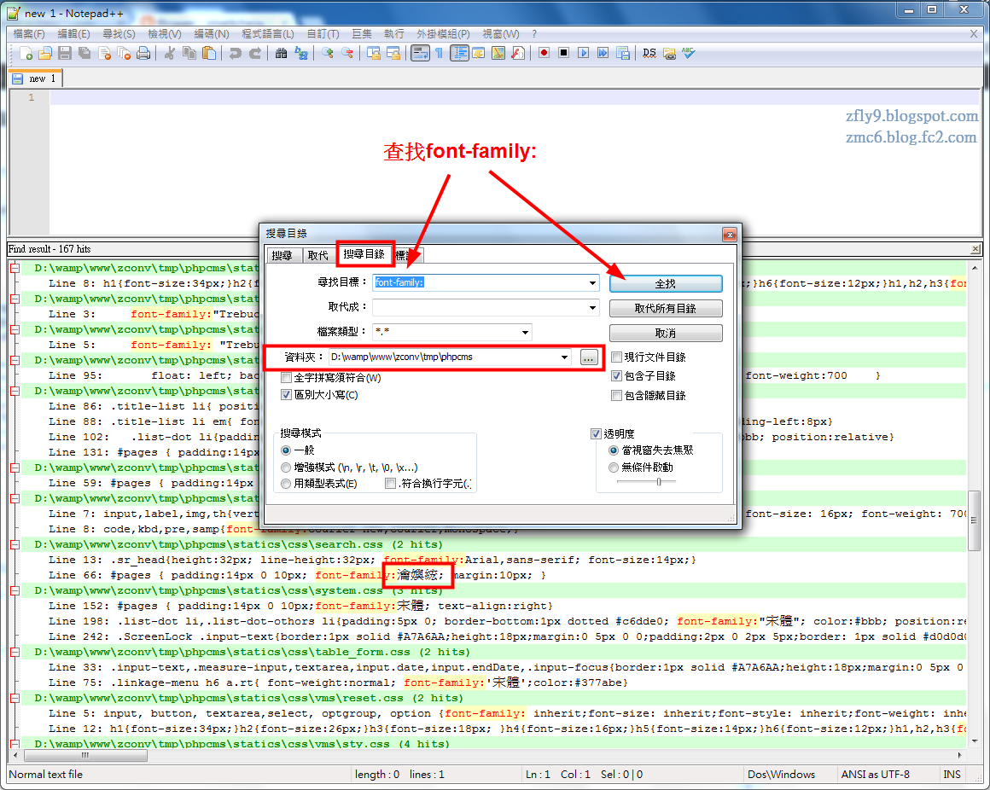
Task: Click the Zoom In magnifier icon
Action: pyautogui.click(x=327, y=54)
